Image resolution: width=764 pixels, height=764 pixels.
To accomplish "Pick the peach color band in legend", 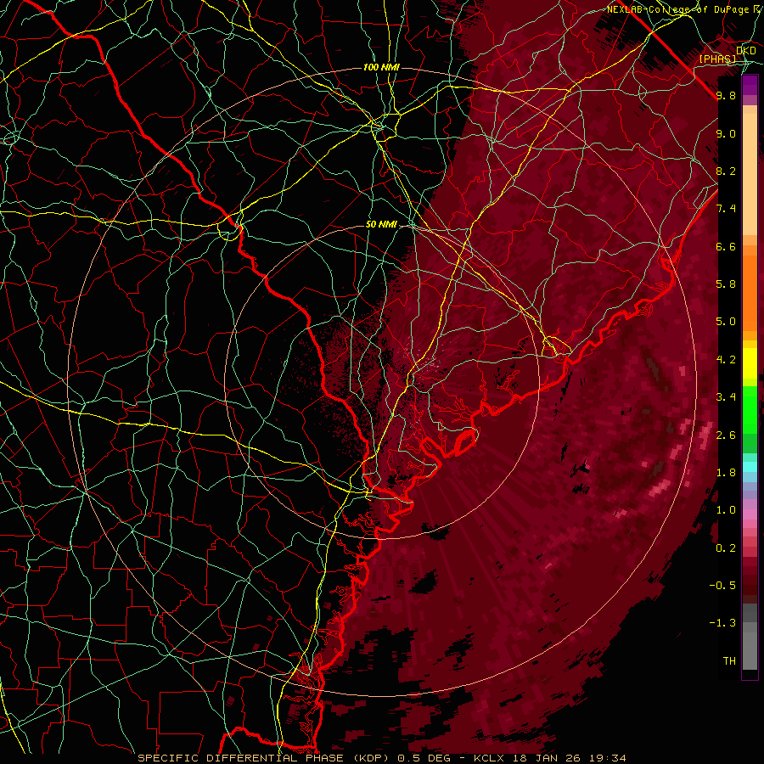I will (750, 175).
